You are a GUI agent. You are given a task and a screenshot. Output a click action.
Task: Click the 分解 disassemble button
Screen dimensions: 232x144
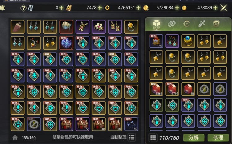click(x=194, y=138)
